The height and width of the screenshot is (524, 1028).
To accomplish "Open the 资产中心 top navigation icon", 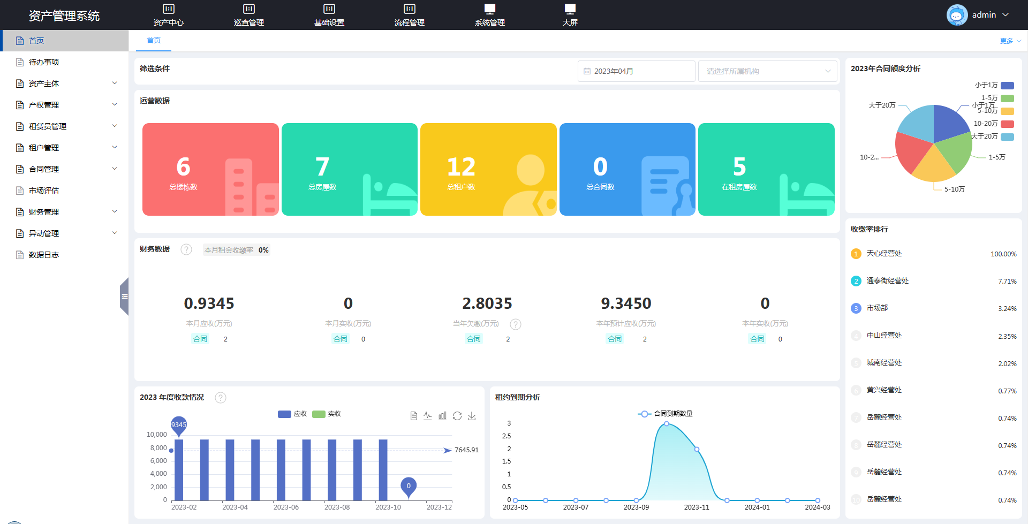I will (169, 9).
